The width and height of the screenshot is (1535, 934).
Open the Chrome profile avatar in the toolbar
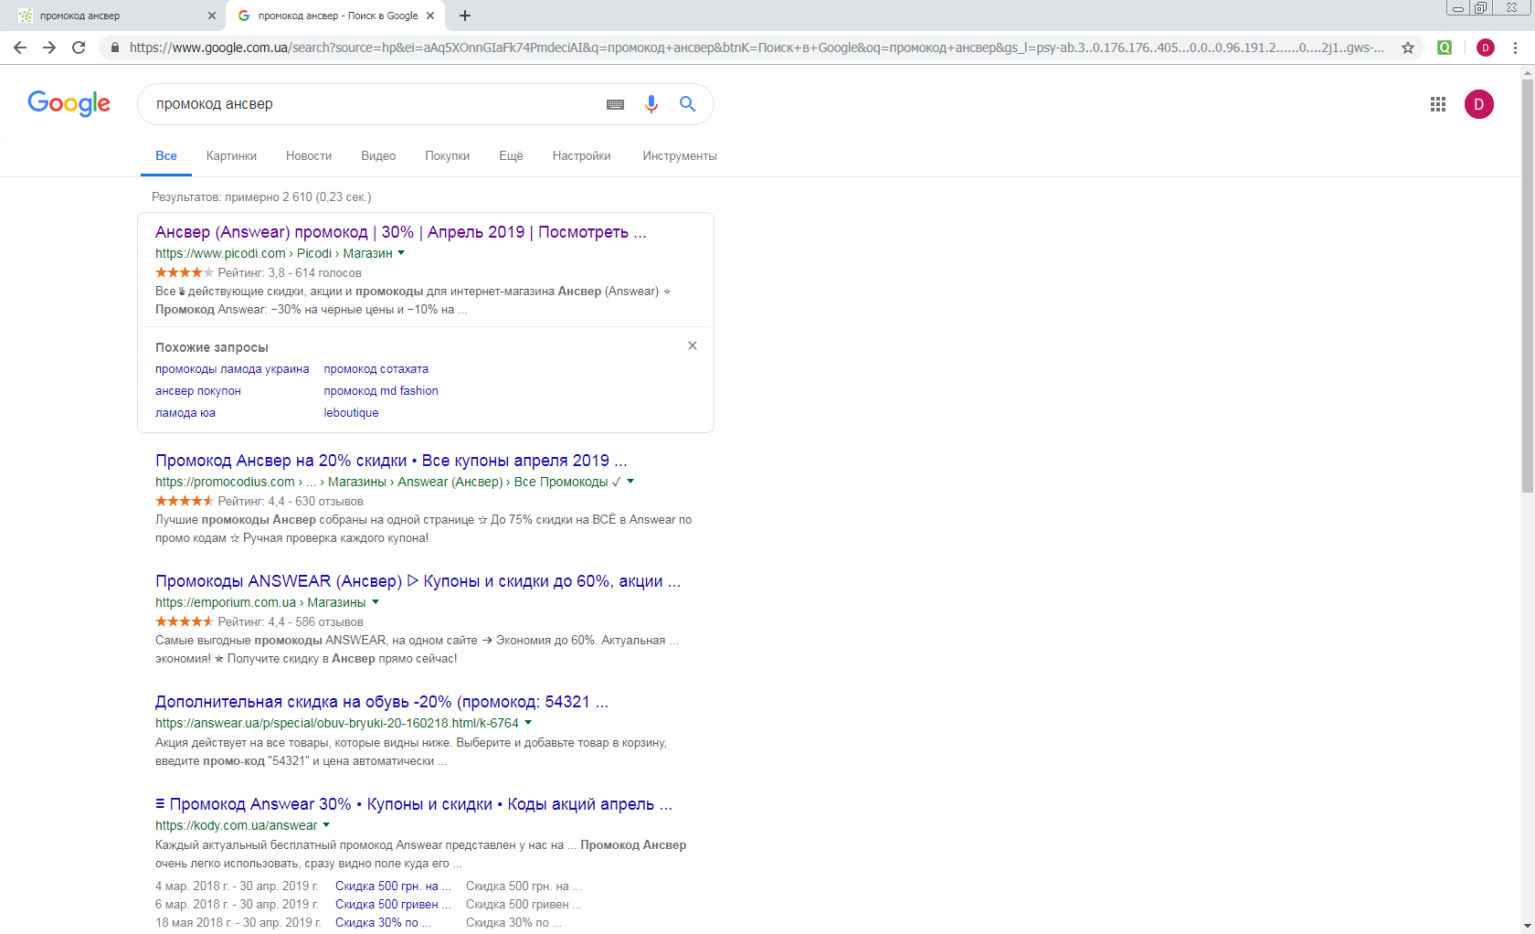pos(1486,48)
